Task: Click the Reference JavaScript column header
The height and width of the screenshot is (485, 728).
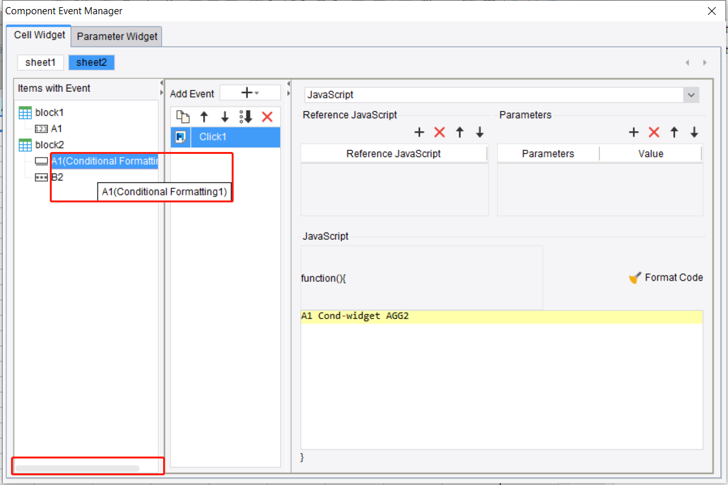Action: click(x=393, y=154)
